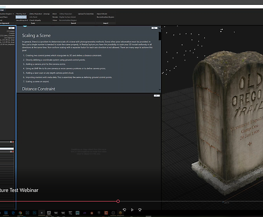Viewport: 263px width, 217px height.
Task: Close the side panel below the white input field
Action: 13,152
